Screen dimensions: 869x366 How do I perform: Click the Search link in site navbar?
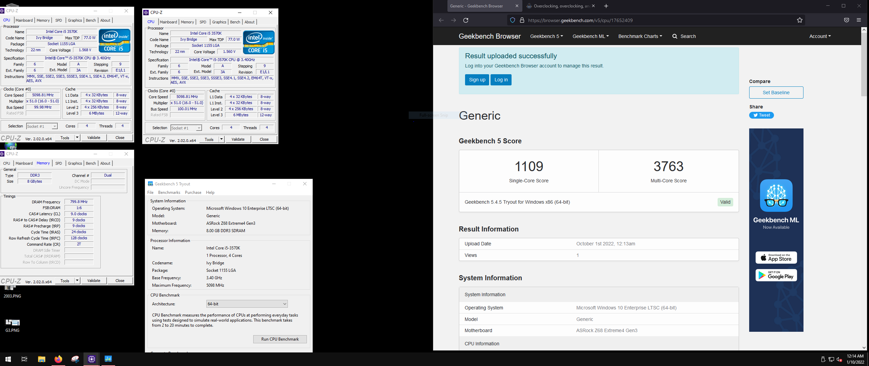click(684, 36)
